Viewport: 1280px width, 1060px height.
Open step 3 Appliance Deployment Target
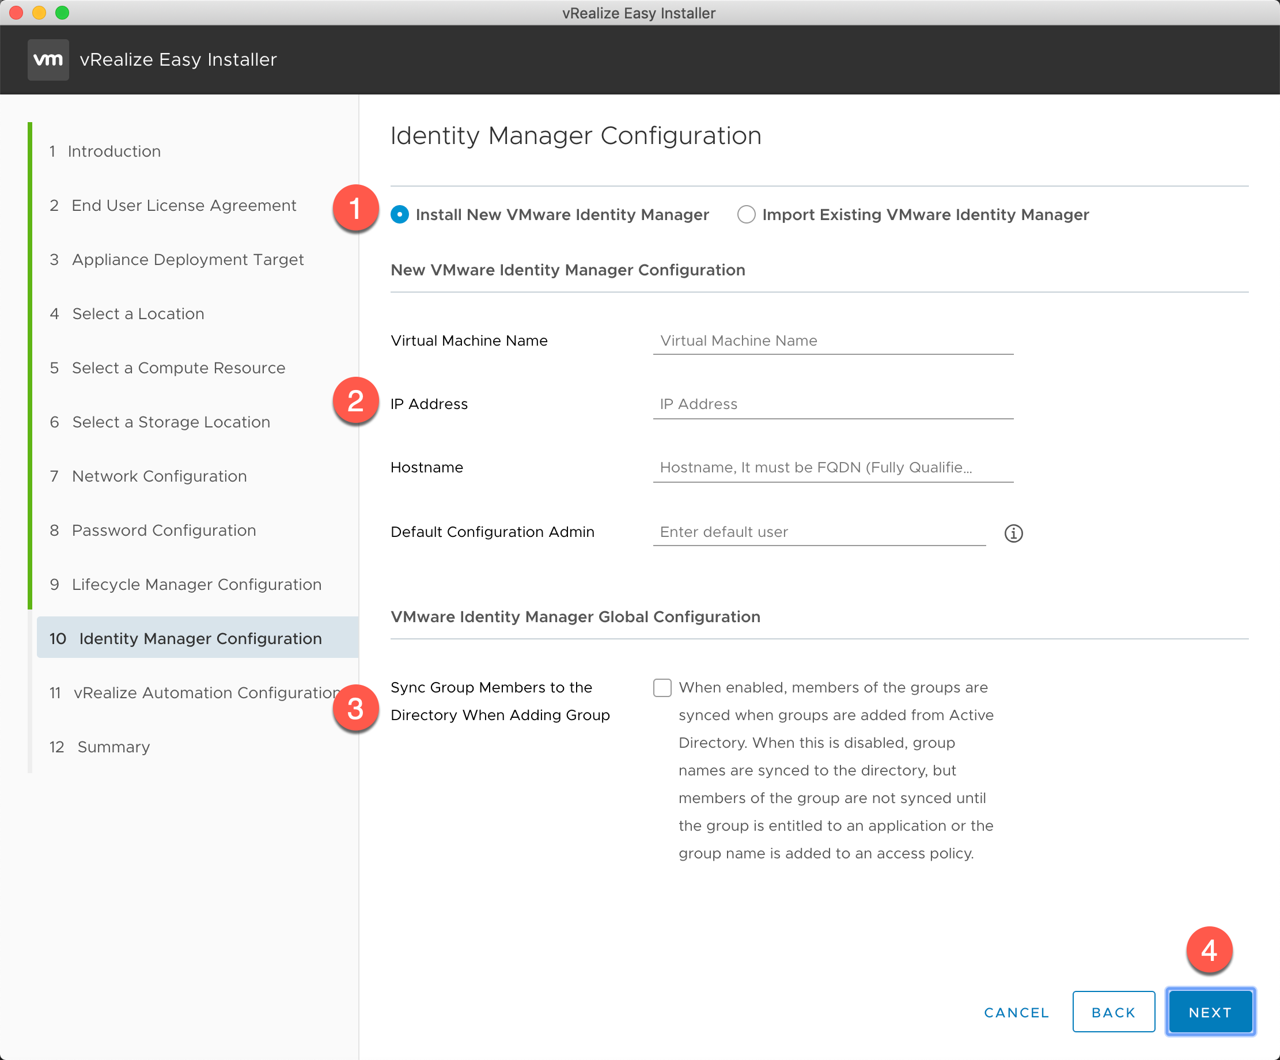[177, 260]
